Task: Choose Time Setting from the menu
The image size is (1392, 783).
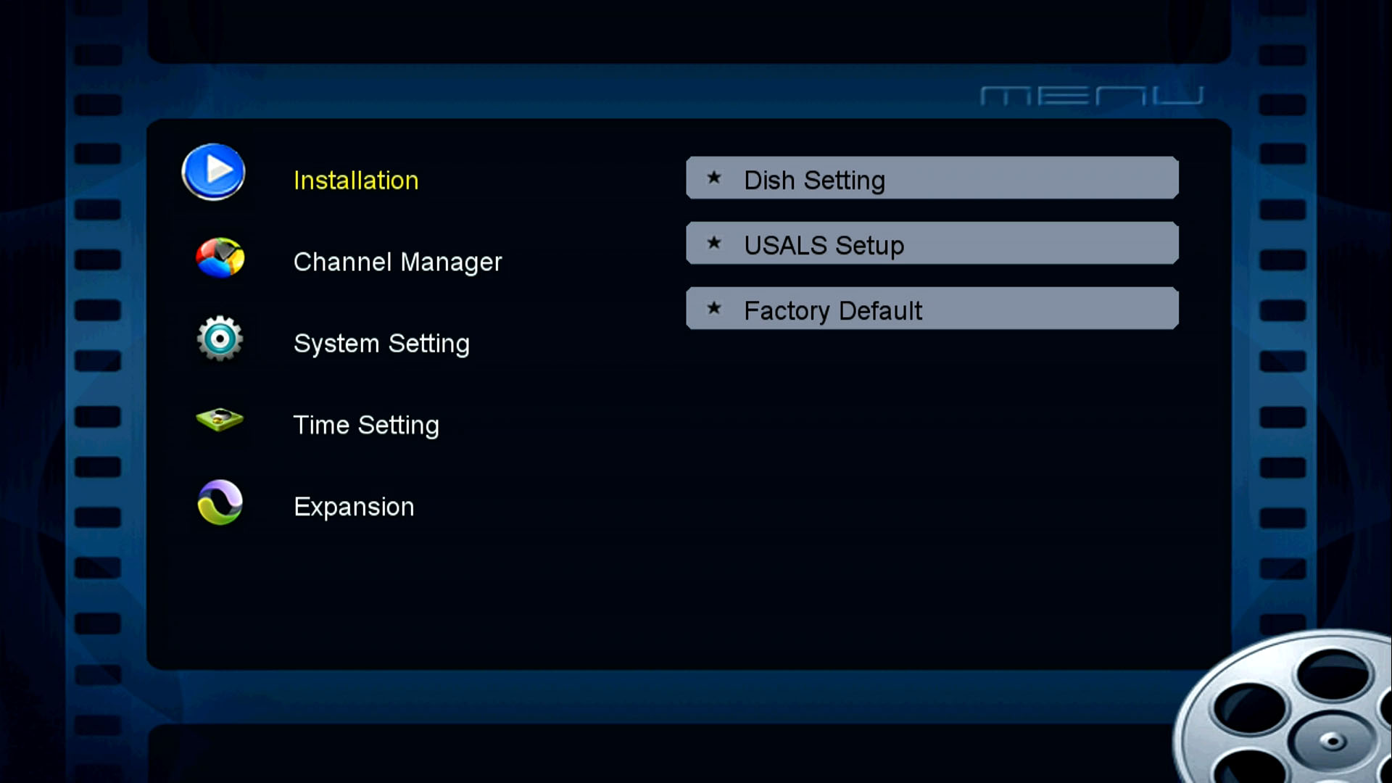Action: [366, 425]
